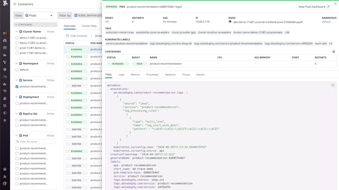Viewport: 339px width, 190px height.
Task: Group by Service
Action: point(50,80)
